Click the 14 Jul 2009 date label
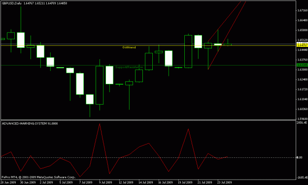This screenshot has height=185, width=308. (145, 182)
